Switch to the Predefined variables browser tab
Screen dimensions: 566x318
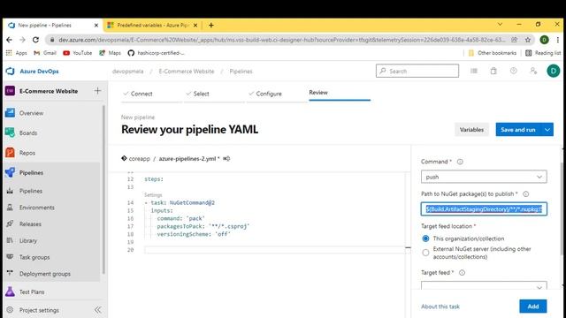(x=152, y=26)
